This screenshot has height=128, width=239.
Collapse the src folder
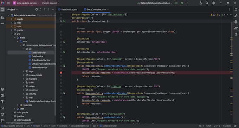[12, 34]
